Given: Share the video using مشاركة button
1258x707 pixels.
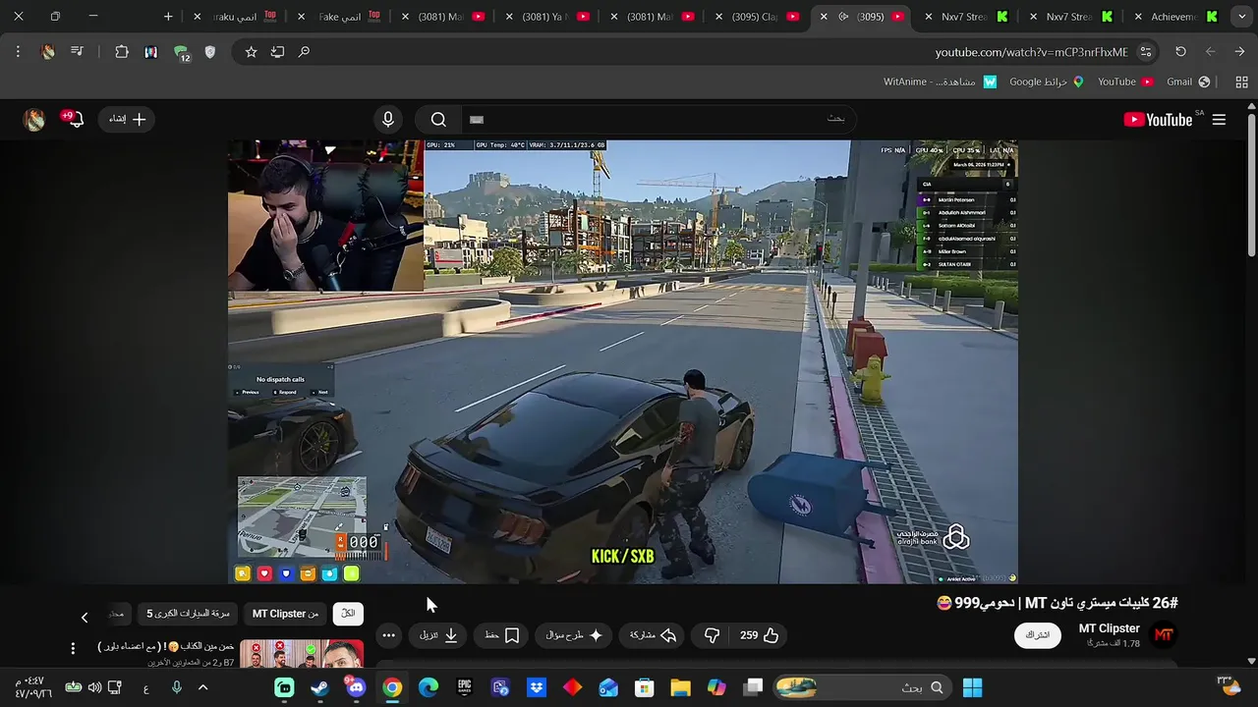Looking at the screenshot, I should tap(653, 635).
